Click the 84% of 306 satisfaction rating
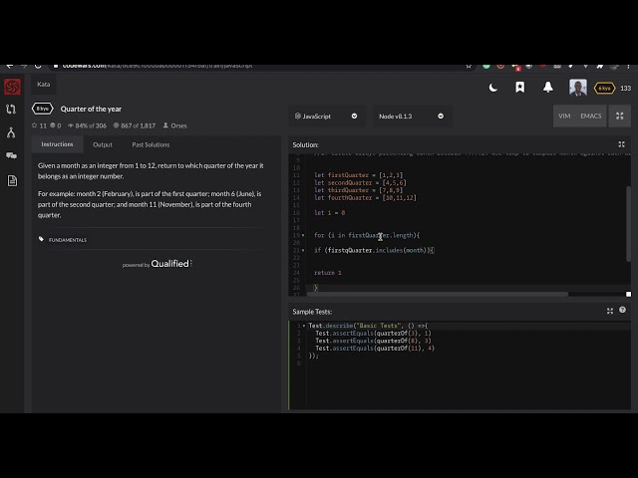 [87, 125]
